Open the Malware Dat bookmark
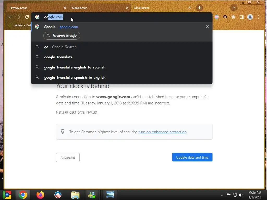Viewport: 267px width, 200px height. tap(22, 25)
